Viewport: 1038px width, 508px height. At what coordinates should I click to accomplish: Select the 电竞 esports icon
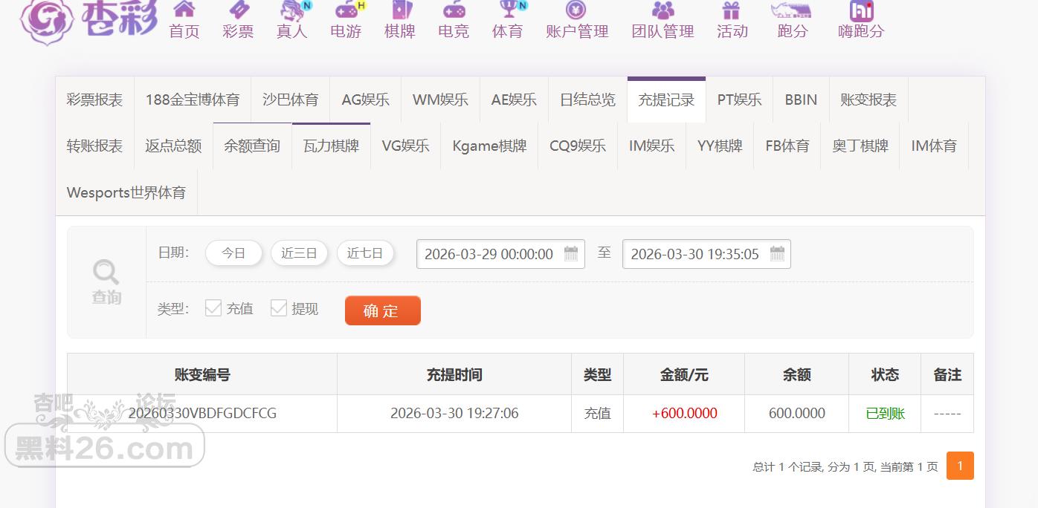point(453,20)
